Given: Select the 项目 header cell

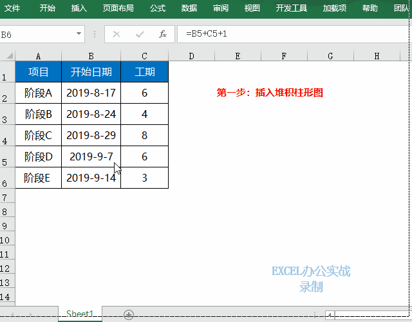Looking at the screenshot, I should pos(39,71).
